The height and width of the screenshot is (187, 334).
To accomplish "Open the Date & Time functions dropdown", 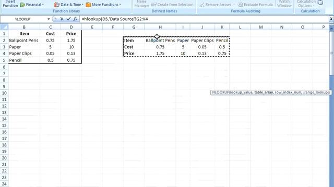I will (x=69, y=5).
